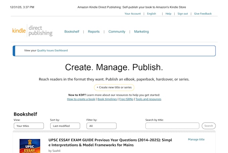This screenshot has height=153, width=228.
Task: Focus the Search by title field
Action: (172, 126)
